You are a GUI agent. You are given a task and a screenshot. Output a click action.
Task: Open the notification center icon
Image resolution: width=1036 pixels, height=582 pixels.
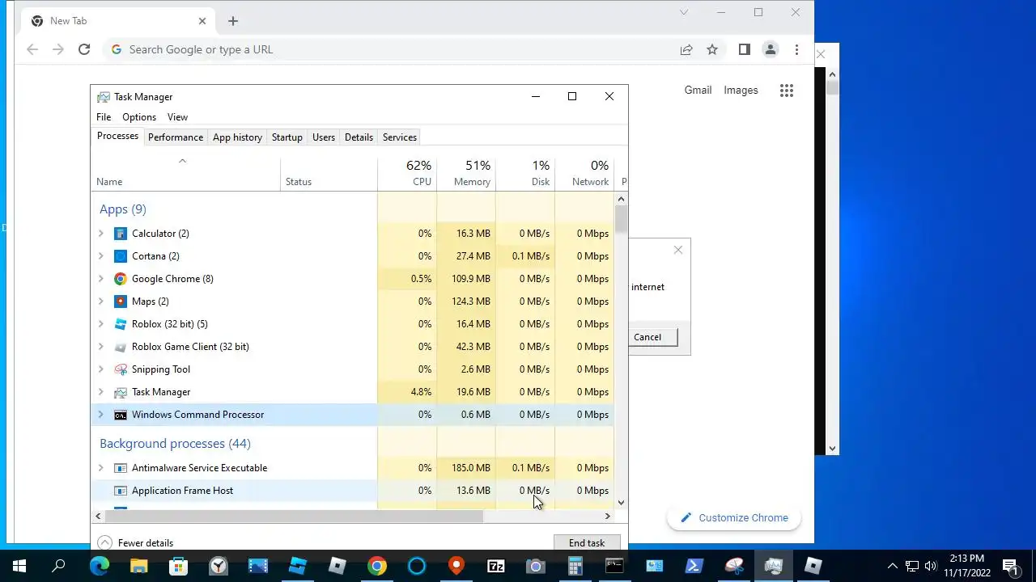pos(1010,566)
